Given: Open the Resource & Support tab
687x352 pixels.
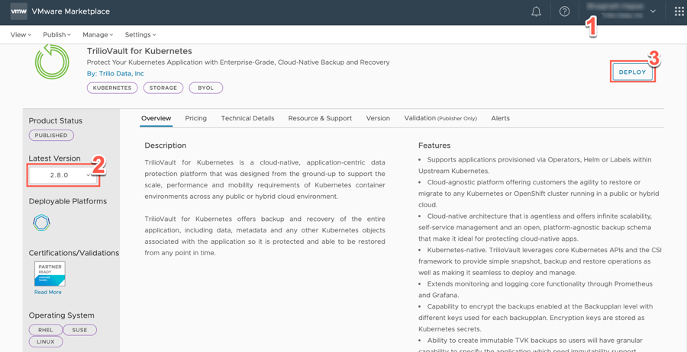Looking at the screenshot, I should pyautogui.click(x=320, y=119).
